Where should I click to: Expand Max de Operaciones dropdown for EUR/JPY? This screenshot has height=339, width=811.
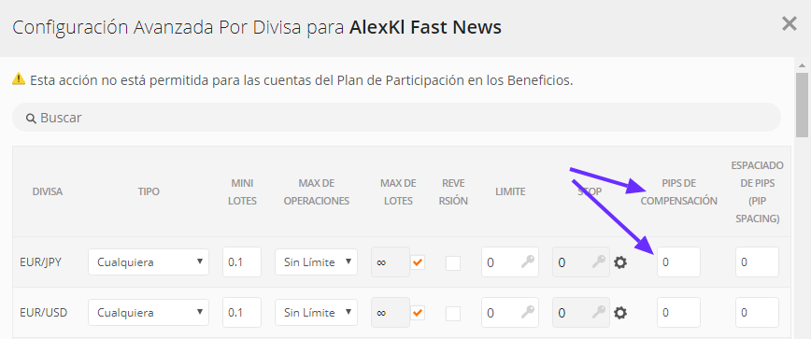coord(316,262)
